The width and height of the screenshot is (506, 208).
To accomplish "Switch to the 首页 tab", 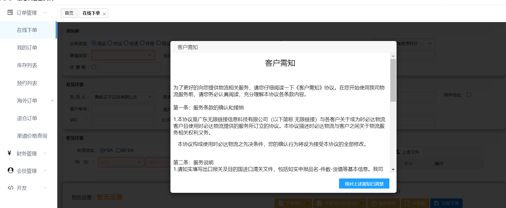I will tap(69, 13).
